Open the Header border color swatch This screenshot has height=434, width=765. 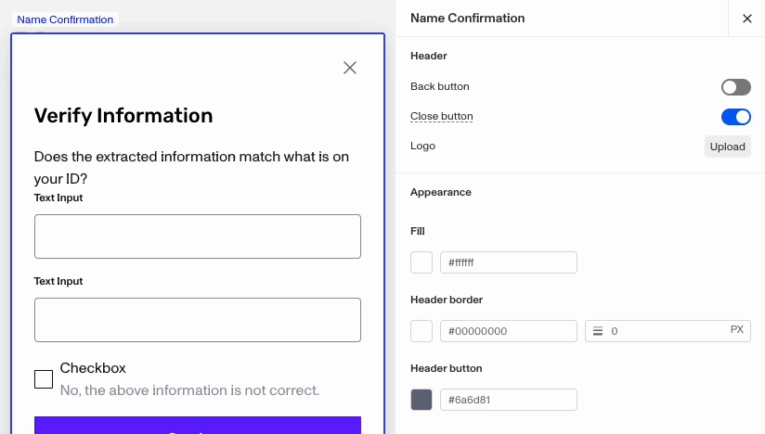tap(421, 331)
